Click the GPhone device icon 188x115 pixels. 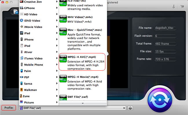click(22, 8)
